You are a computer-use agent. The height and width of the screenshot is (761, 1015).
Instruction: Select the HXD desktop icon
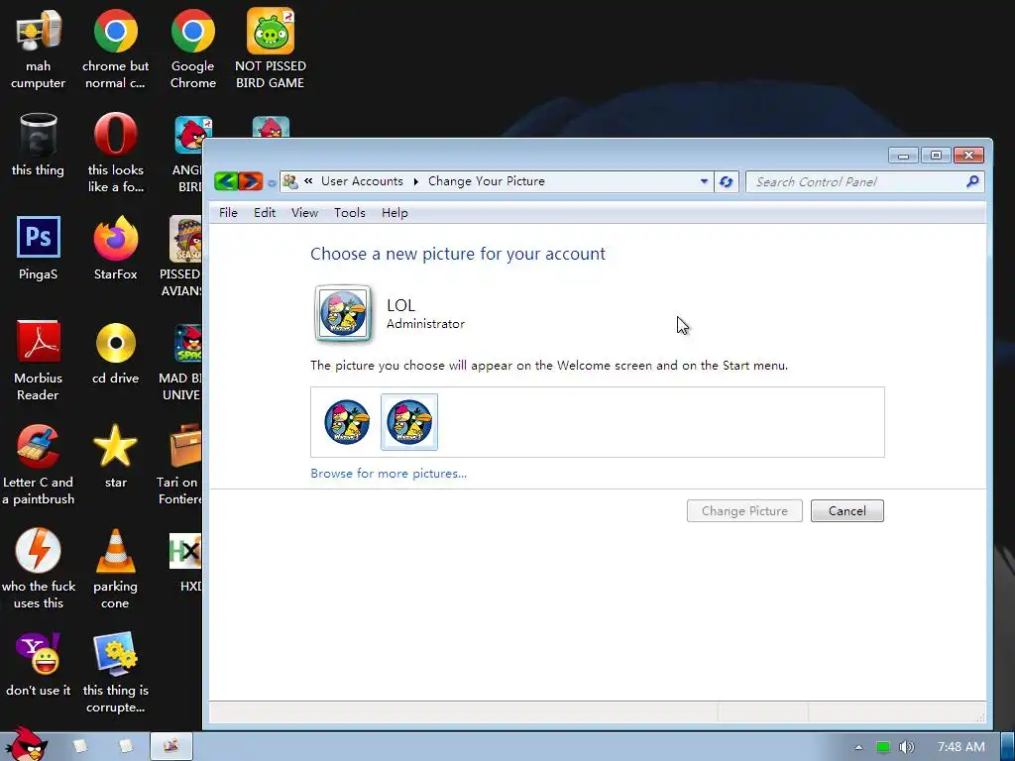(186, 563)
